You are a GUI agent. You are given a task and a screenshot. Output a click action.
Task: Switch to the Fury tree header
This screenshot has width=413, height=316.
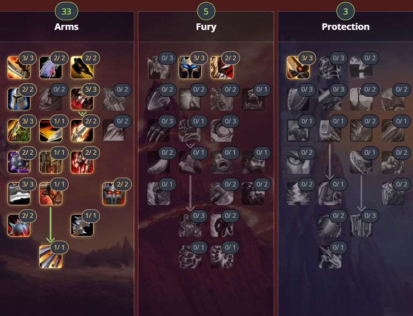[206, 27]
